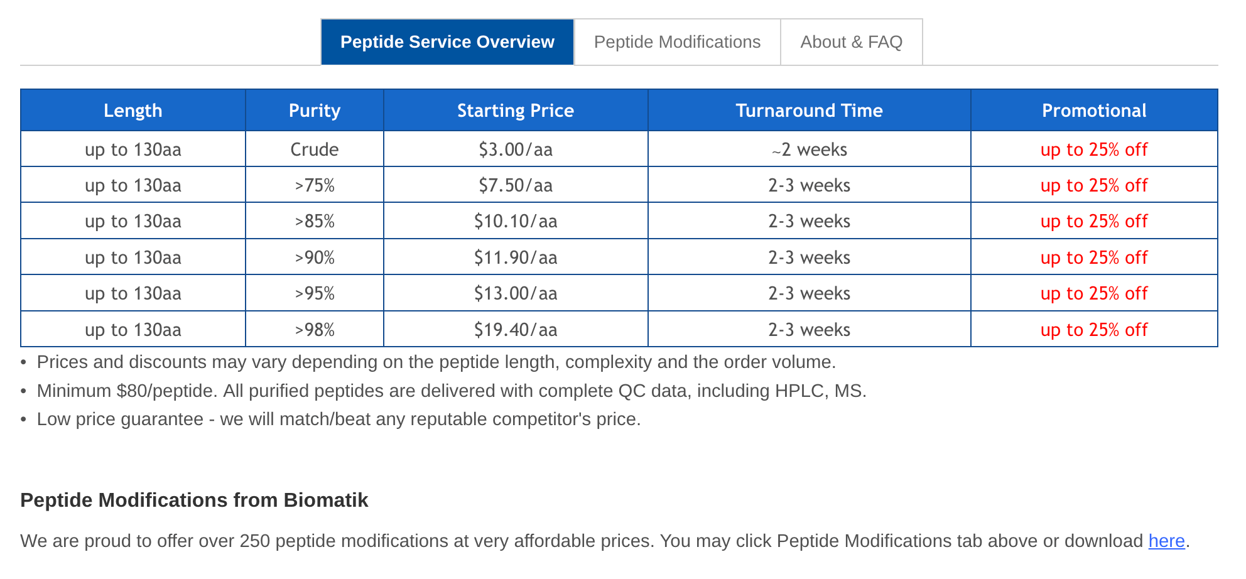
Task: Click the Minimum $80/peptide note
Action: (451, 391)
